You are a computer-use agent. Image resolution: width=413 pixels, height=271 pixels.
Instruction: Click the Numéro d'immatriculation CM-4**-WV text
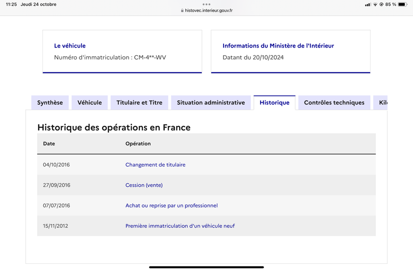tap(110, 57)
